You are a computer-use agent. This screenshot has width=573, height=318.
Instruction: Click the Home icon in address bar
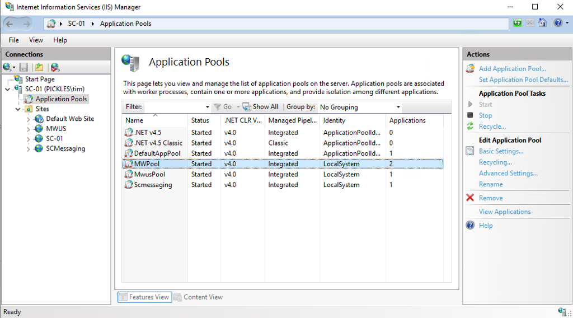[x=543, y=22]
